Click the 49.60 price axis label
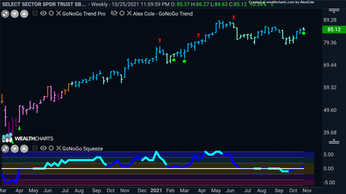 pyautogui.click(x=330, y=110)
